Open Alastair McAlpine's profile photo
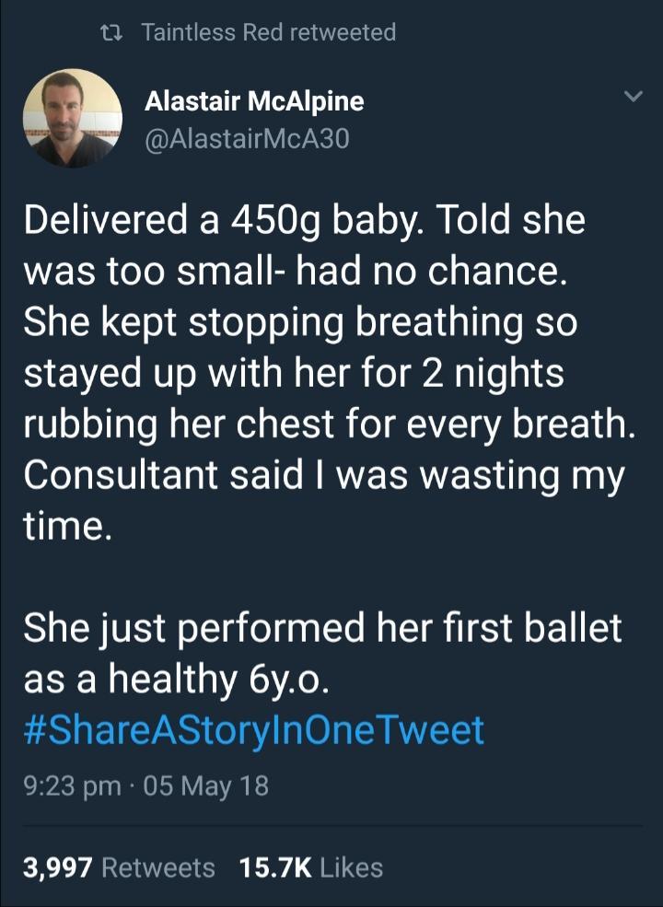Viewport: 663px width, 907px height. point(72,119)
